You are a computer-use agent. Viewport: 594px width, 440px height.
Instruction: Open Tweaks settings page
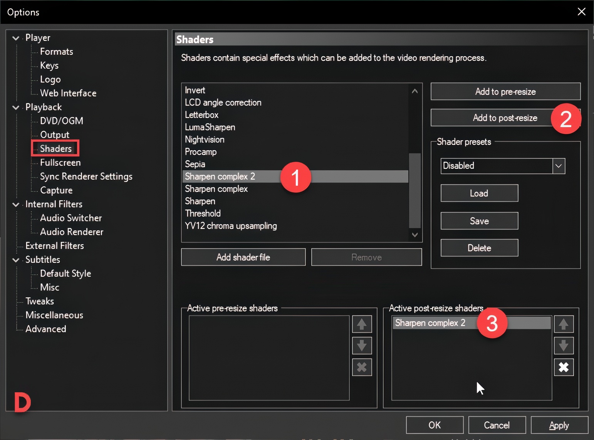pos(40,301)
